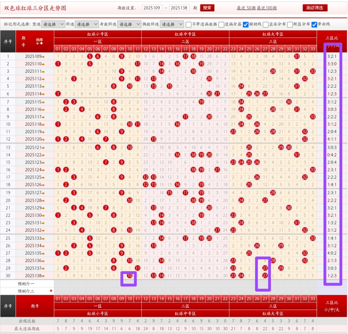
Task: Select the 红球小号区 header tab
Action: click(x=98, y=34)
